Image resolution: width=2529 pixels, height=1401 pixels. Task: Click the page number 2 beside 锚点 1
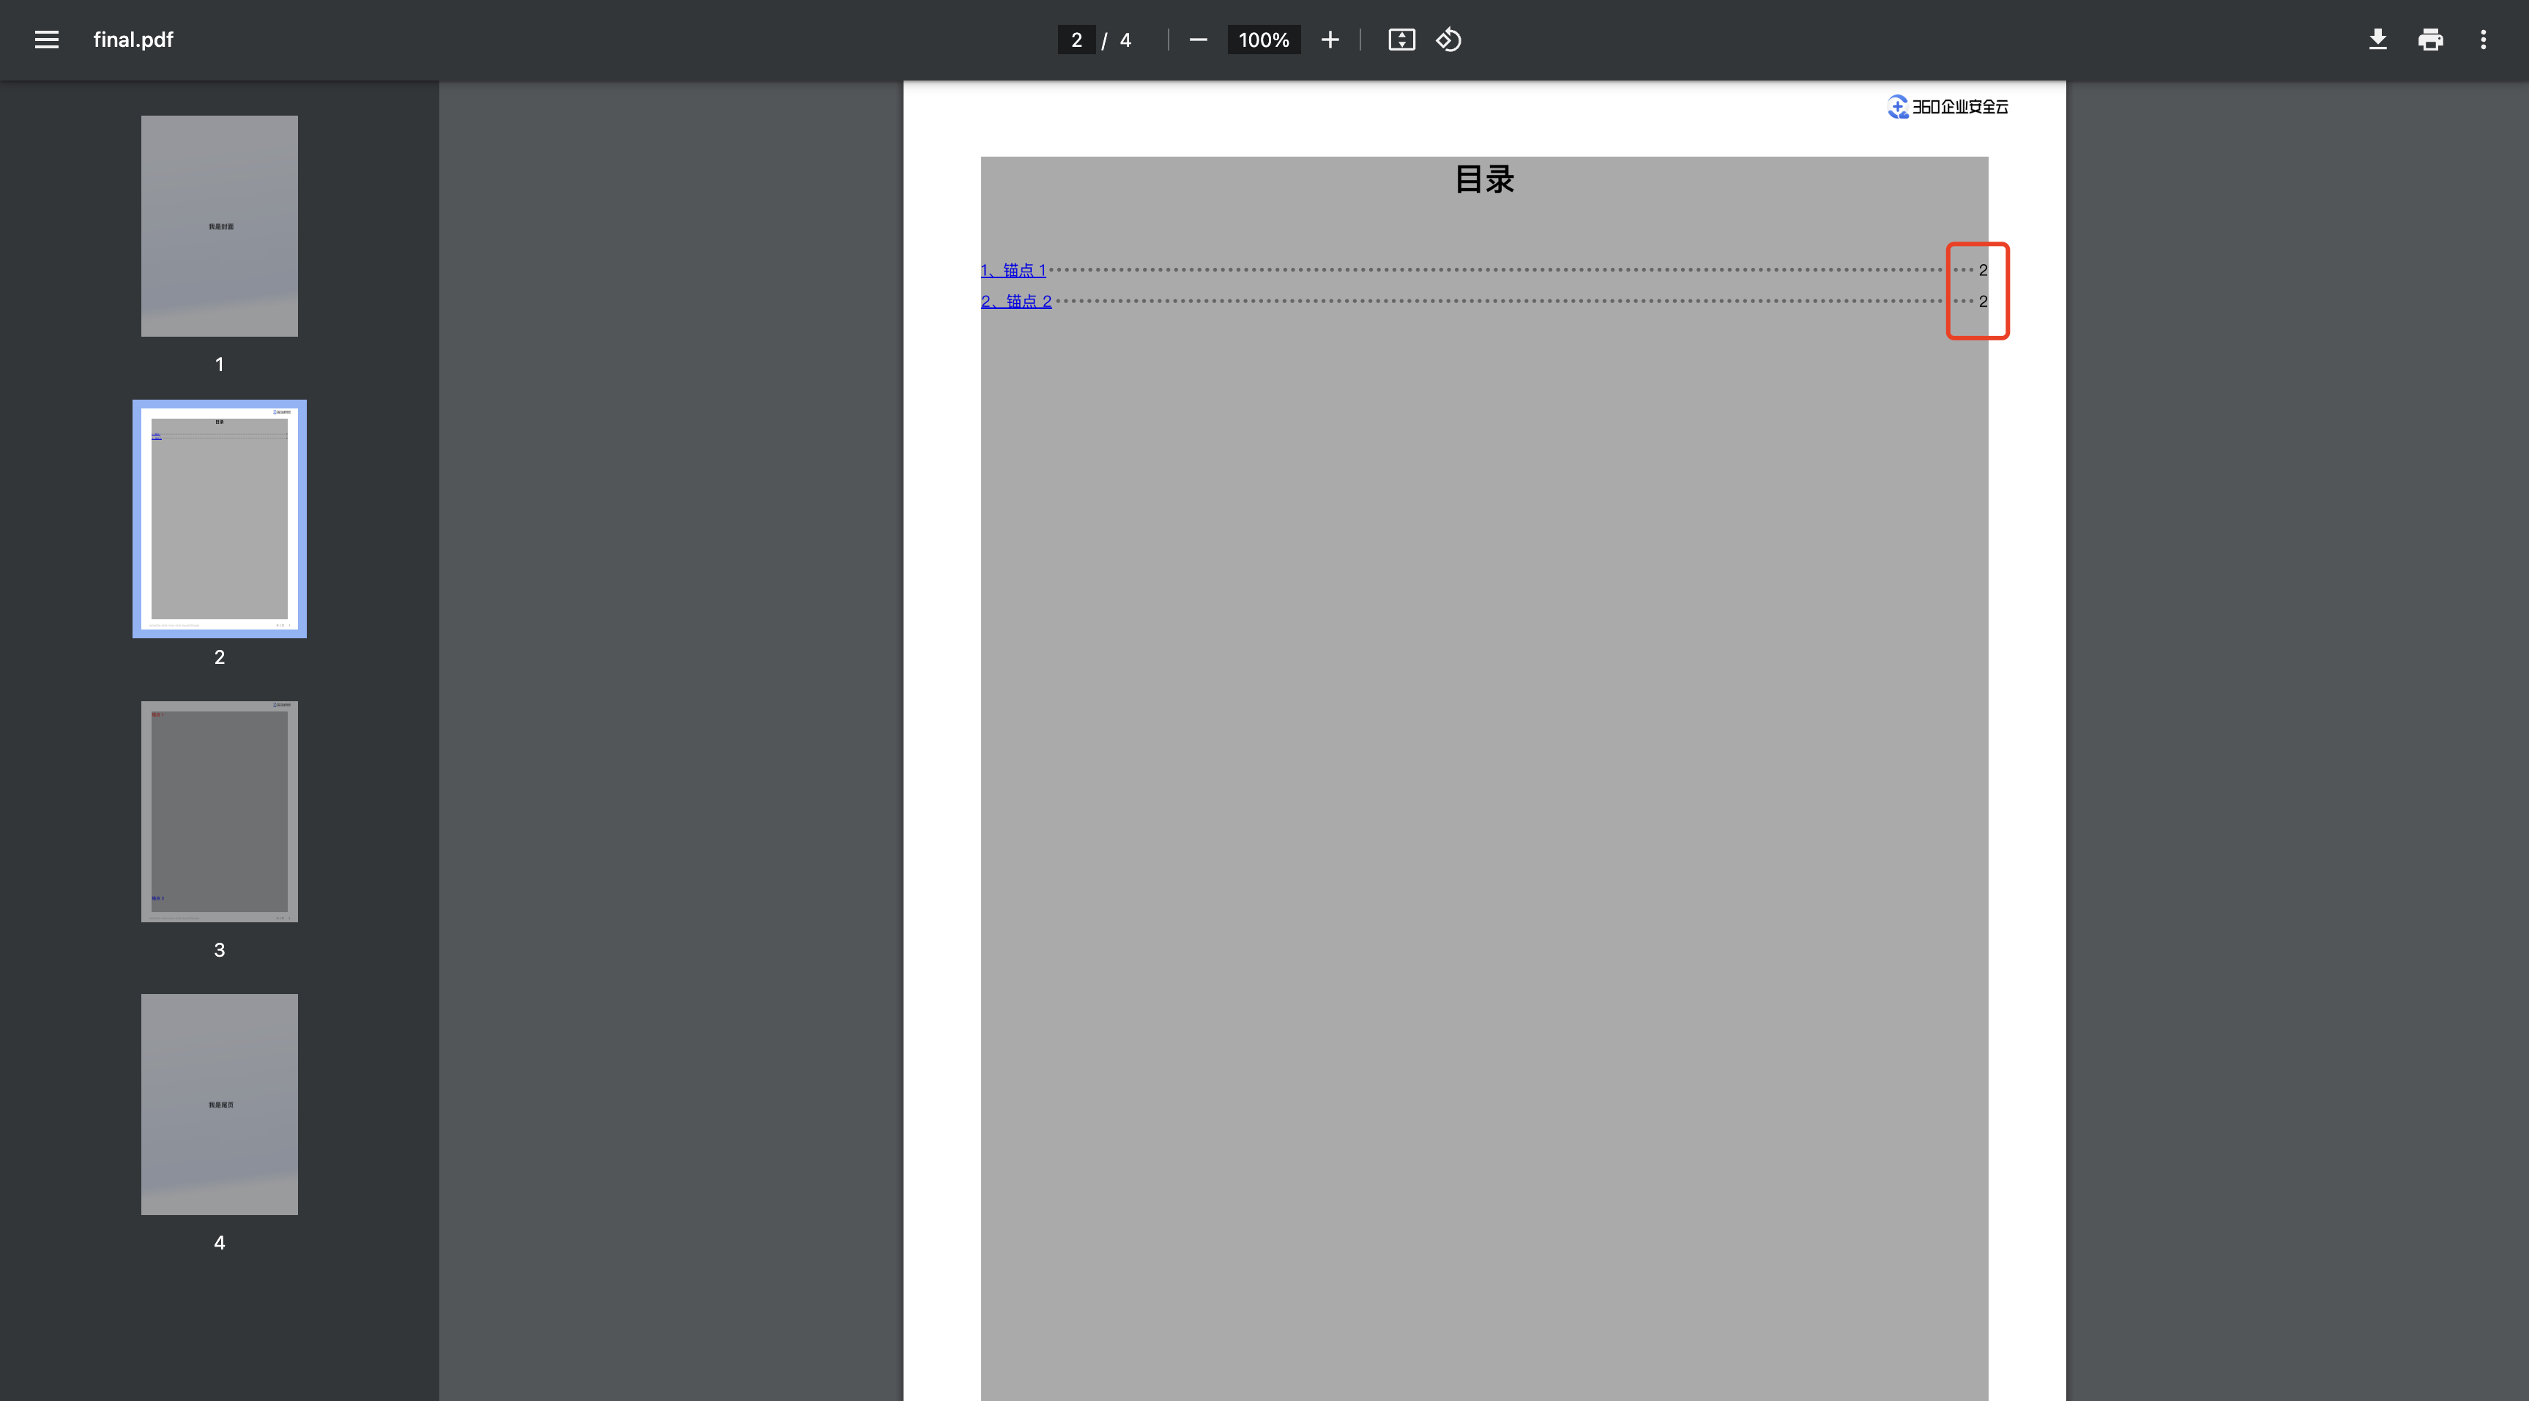point(1982,270)
